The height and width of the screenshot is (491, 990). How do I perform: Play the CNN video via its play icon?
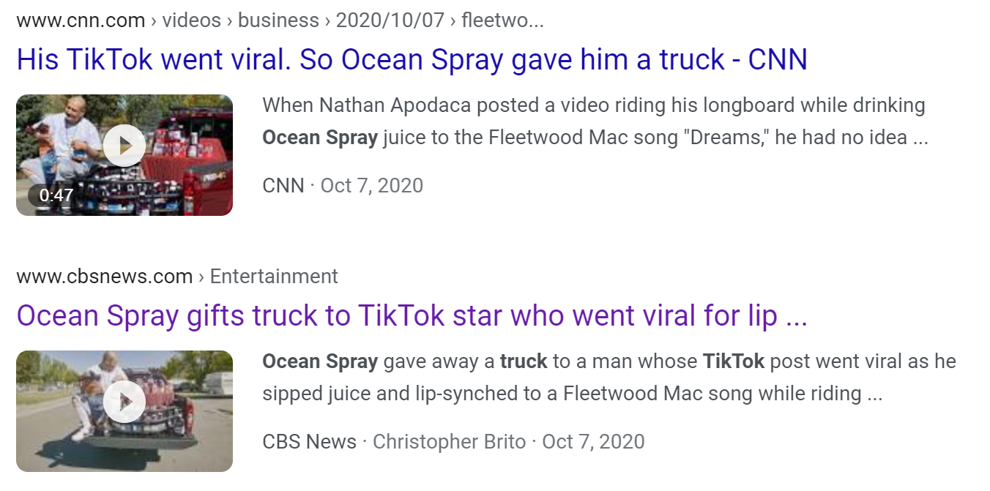tap(124, 146)
